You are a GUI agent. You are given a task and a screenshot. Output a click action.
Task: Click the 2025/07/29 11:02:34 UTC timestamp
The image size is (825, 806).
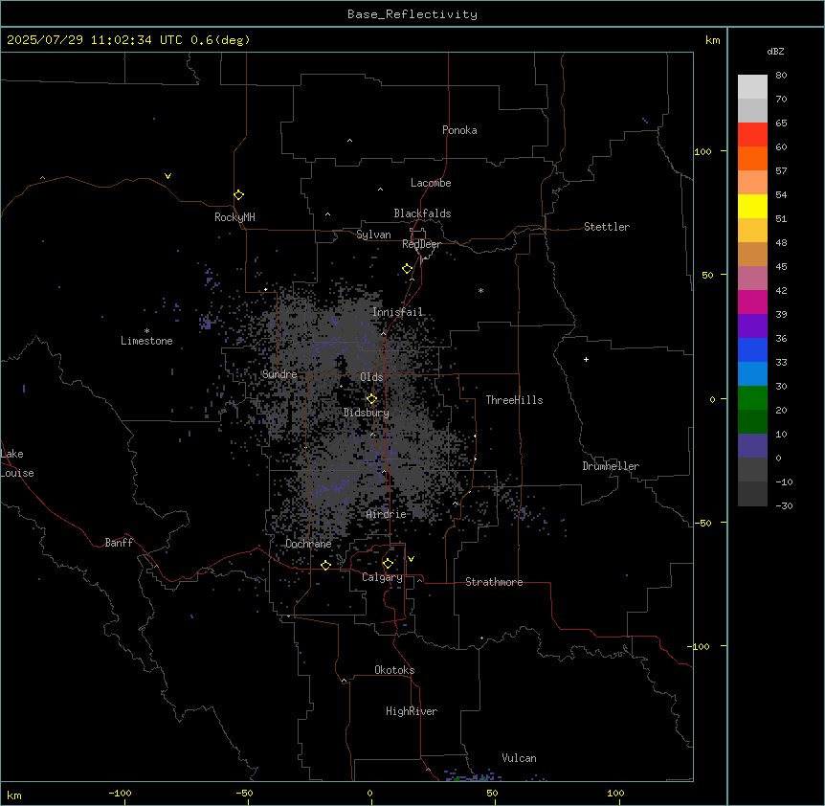tap(95, 40)
